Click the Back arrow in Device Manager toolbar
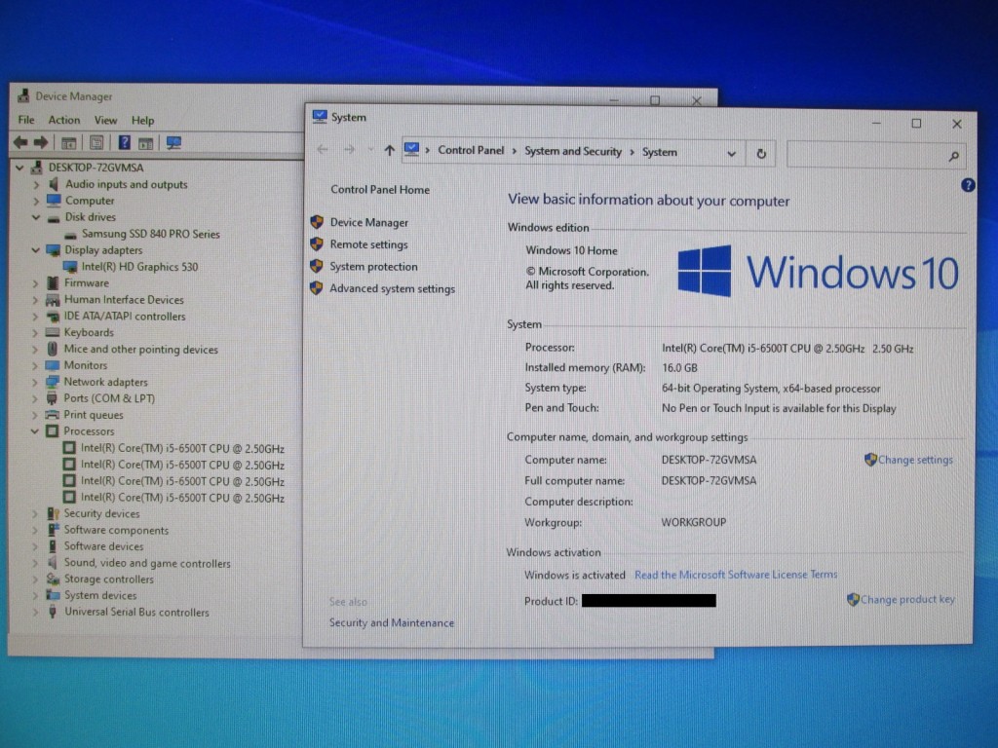The width and height of the screenshot is (998, 748). pos(20,142)
